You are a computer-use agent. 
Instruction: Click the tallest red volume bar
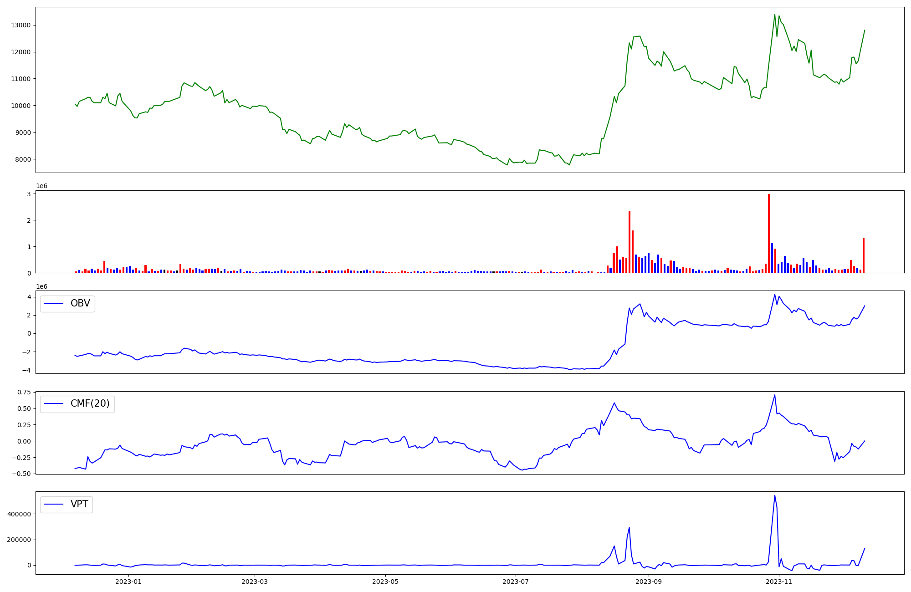769,233
